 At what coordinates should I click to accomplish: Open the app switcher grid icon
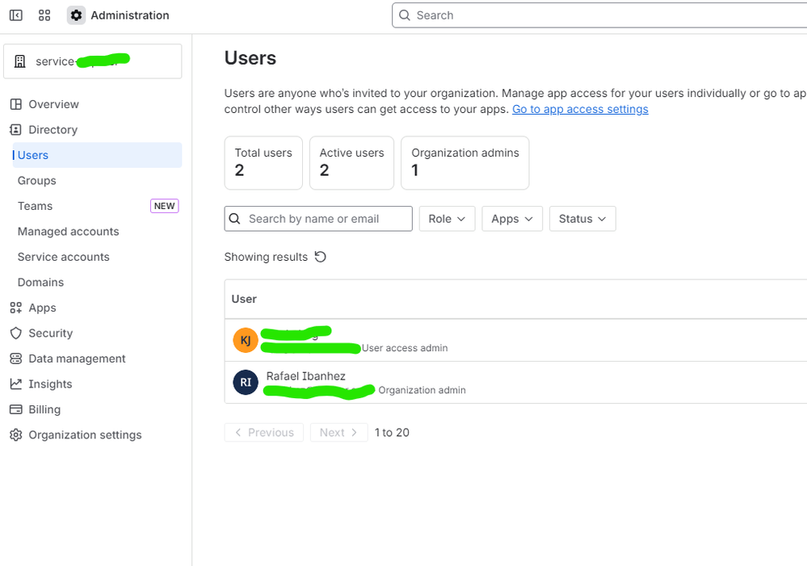[x=44, y=15]
